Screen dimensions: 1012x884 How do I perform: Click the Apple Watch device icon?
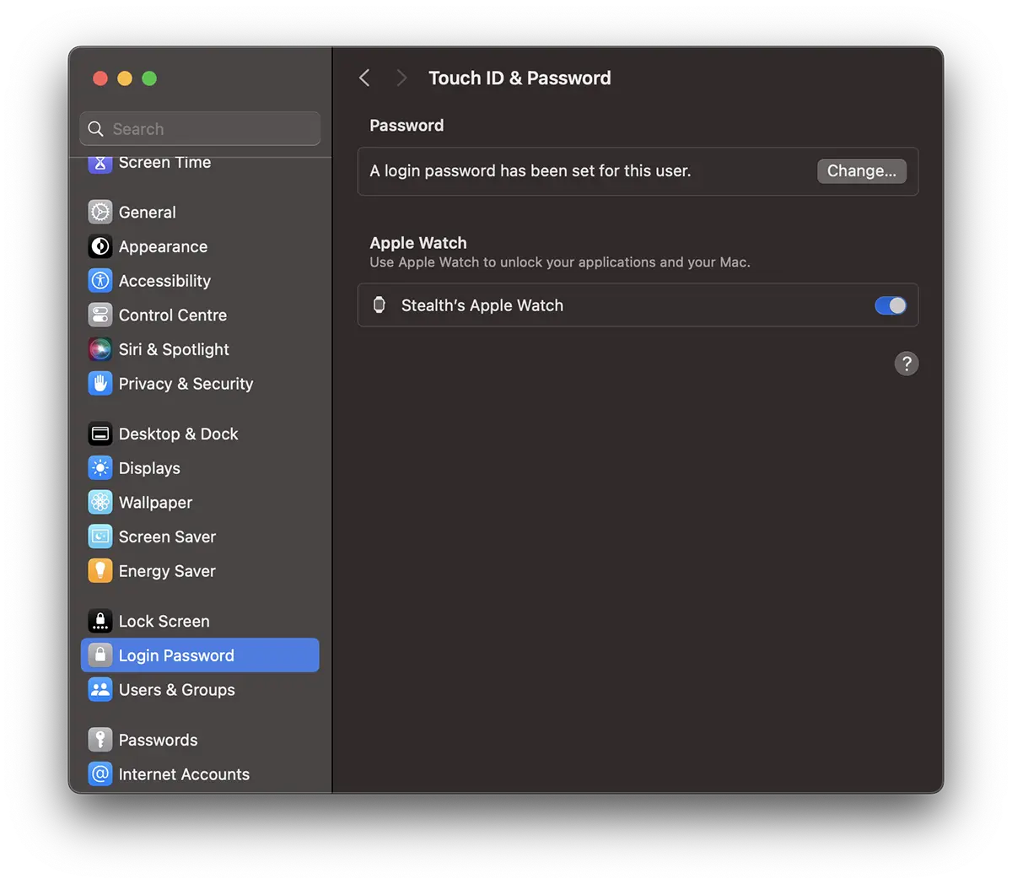(x=379, y=305)
